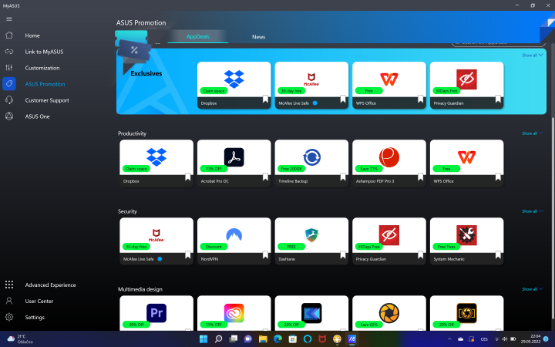Click the System Mechanic icon

tap(466, 234)
